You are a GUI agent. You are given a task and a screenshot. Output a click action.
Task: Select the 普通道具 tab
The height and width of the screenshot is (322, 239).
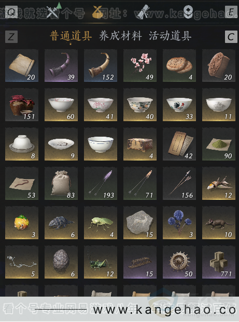[x=71, y=36]
